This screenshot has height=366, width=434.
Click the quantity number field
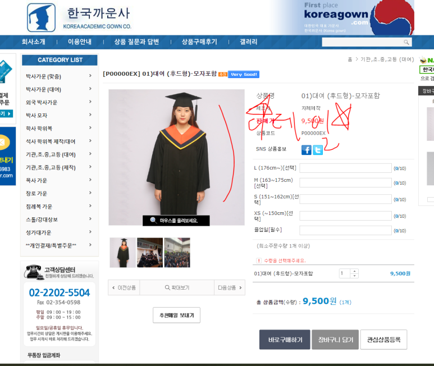[345, 273]
